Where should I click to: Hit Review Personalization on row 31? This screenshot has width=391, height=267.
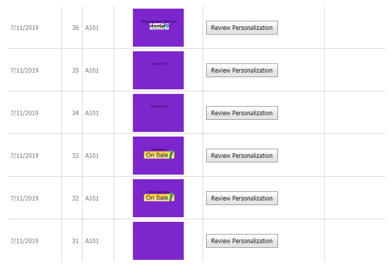(x=242, y=241)
